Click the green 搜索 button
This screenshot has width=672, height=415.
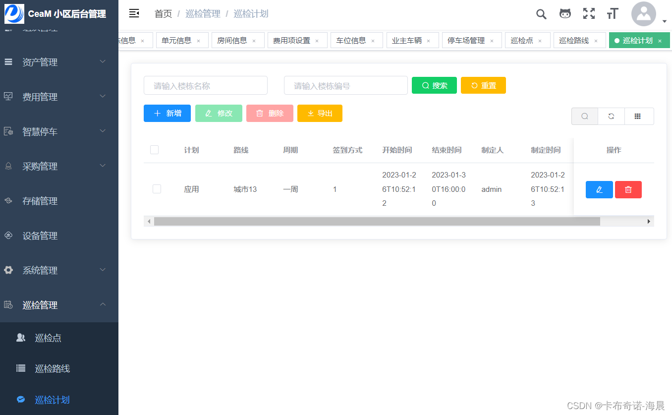[434, 85]
